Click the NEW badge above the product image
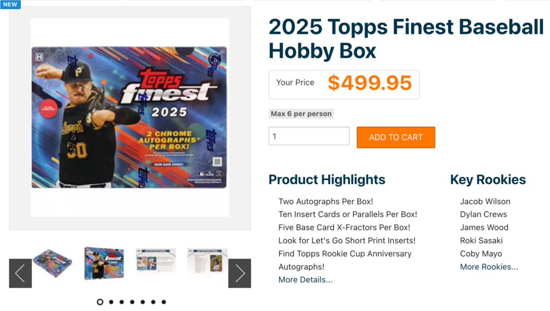 coord(10,4)
